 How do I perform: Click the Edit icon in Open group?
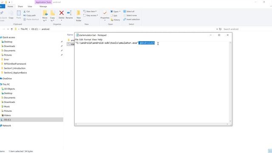[112, 16]
